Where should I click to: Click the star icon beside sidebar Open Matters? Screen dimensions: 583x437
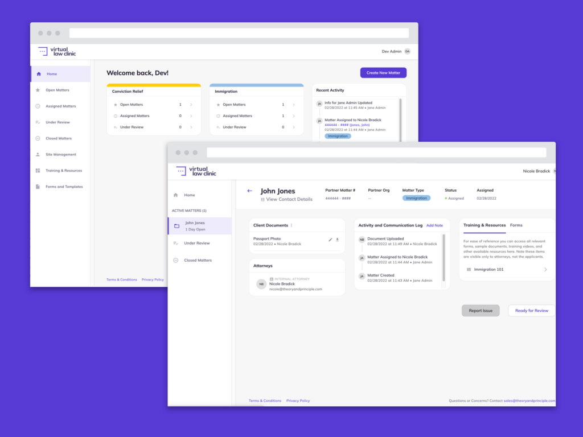(x=38, y=90)
